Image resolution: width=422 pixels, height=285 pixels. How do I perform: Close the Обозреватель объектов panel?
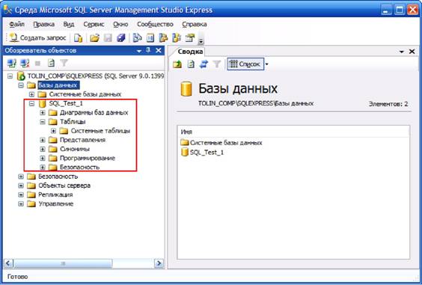pyautogui.click(x=159, y=50)
